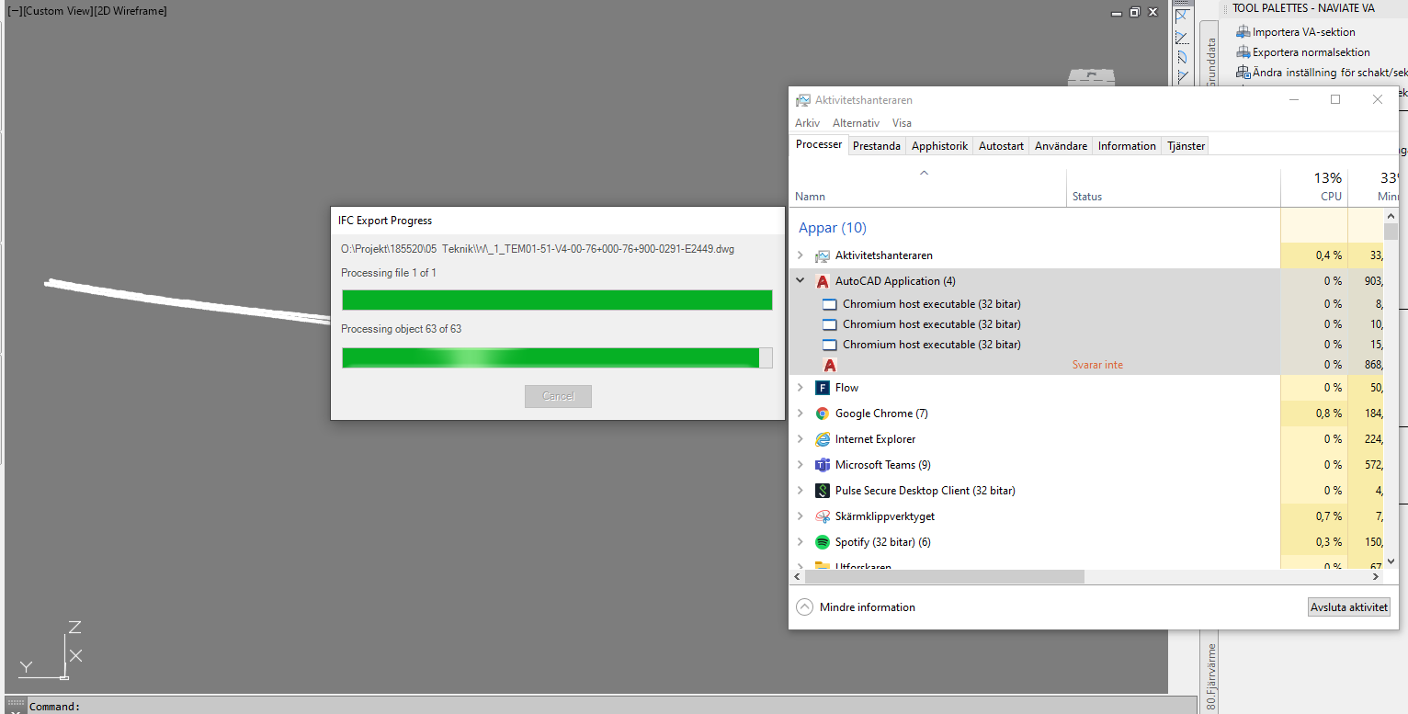Image resolution: width=1408 pixels, height=714 pixels.
Task: Click the Microsoft Teams icon
Action: (822, 464)
